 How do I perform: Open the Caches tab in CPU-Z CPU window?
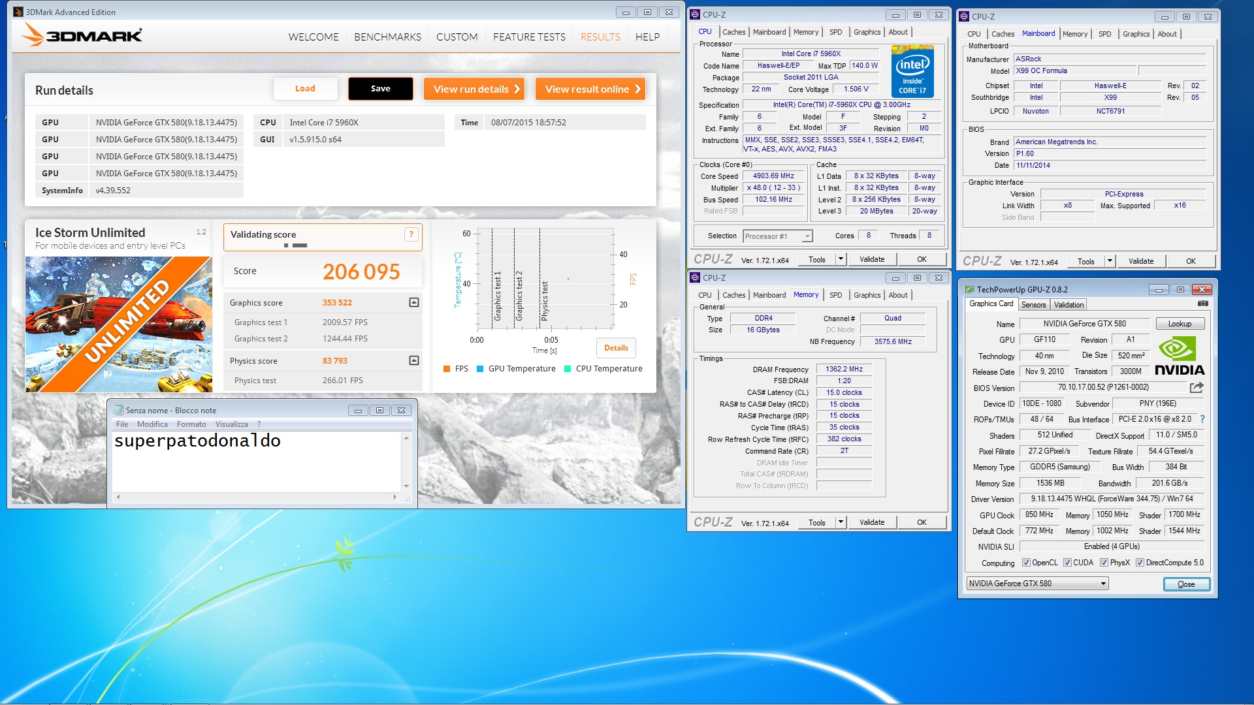733,32
